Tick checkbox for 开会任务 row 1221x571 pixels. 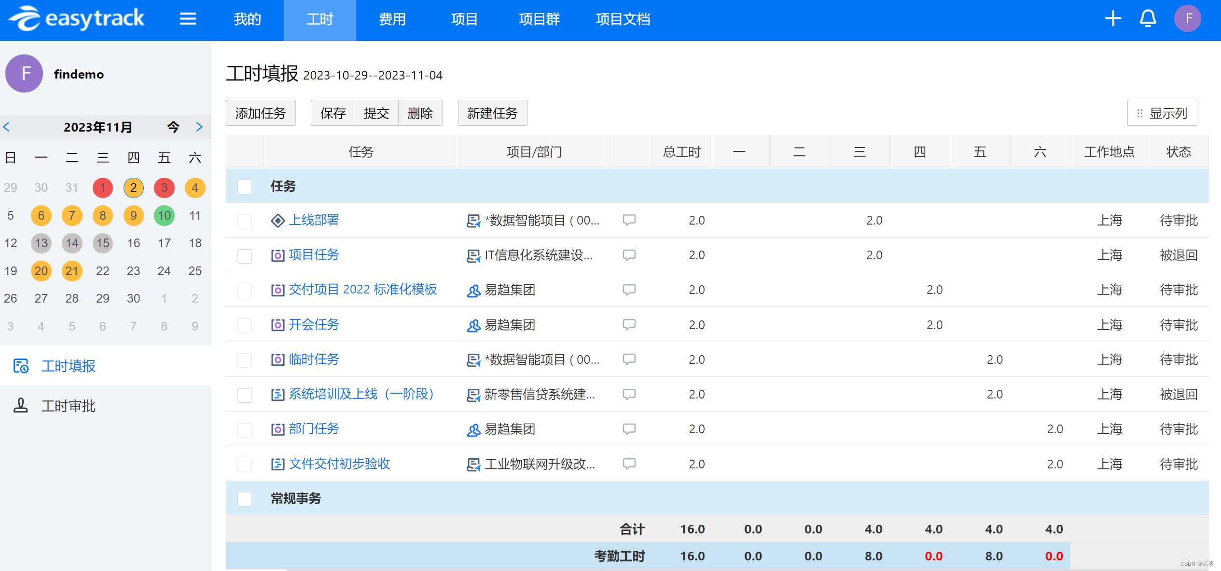pos(245,325)
